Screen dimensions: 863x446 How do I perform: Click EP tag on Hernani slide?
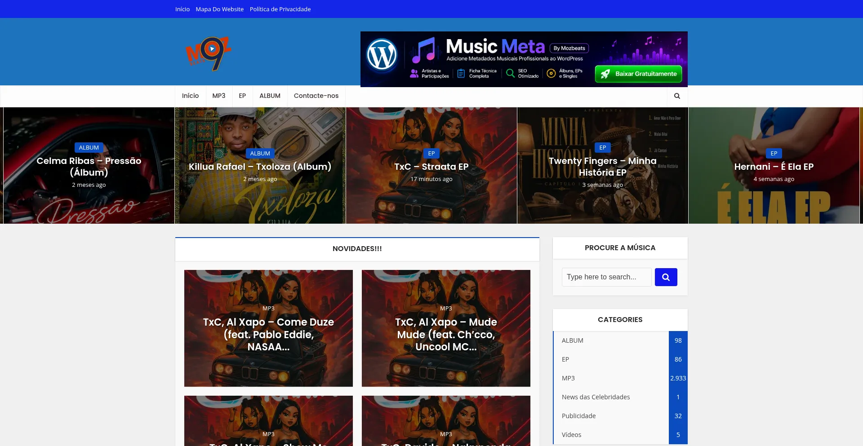(x=774, y=154)
